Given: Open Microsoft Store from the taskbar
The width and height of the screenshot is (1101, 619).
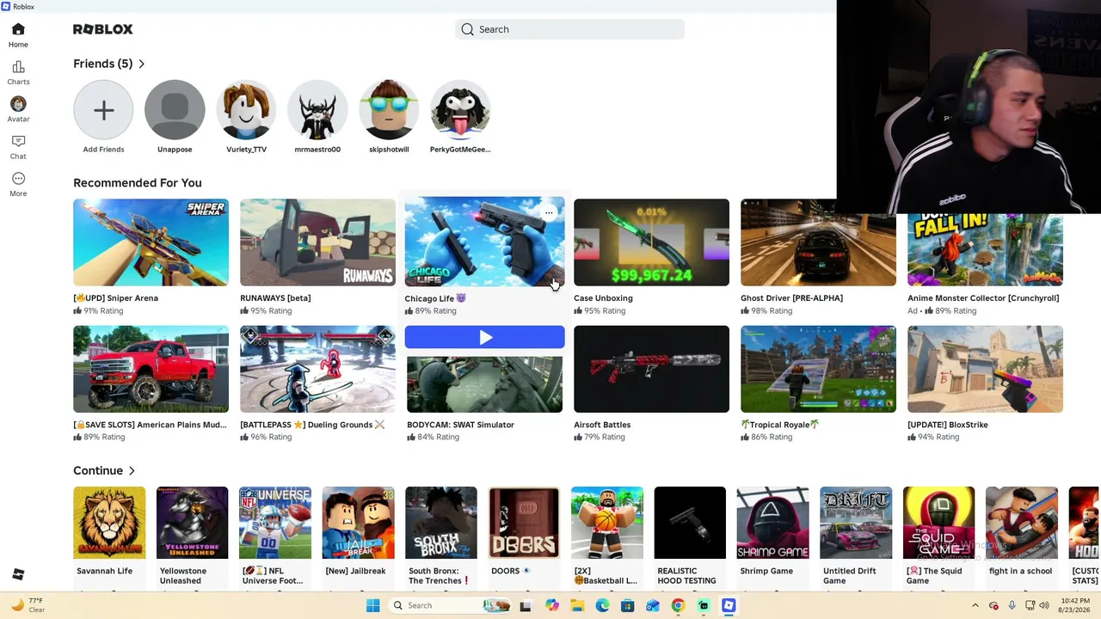Looking at the screenshot, I should point(627,605).
